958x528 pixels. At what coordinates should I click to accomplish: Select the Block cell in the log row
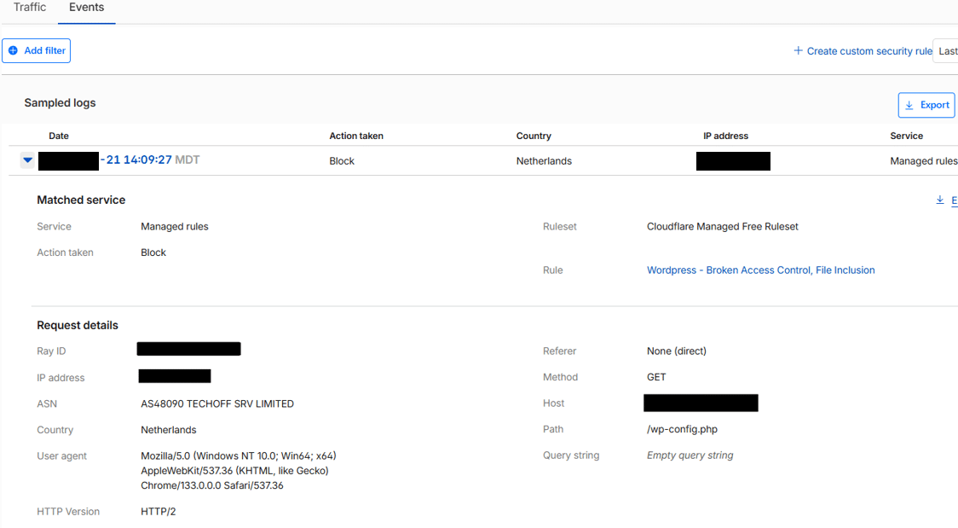pos(342,160)
